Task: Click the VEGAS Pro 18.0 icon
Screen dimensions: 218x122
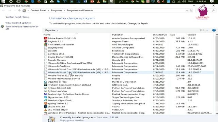Action: click(45, 106)
